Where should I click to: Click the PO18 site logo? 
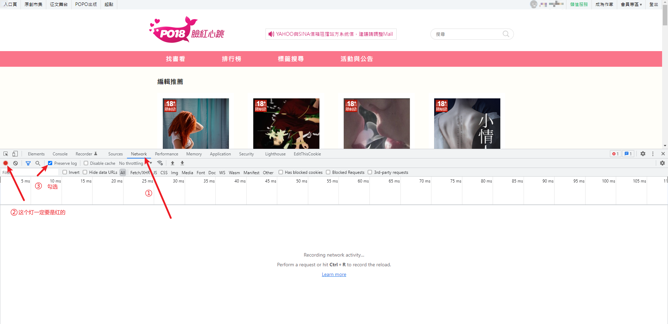(186, 30)
